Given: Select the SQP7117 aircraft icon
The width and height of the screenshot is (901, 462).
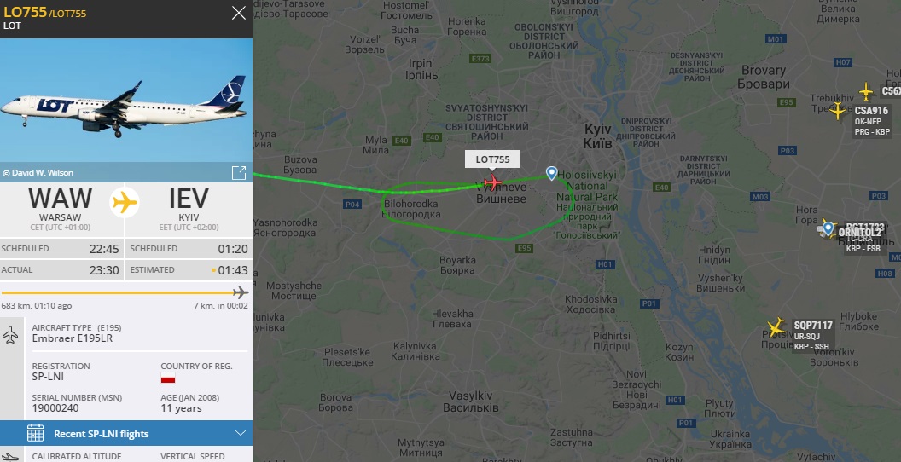Looking at the screenshot, I should tap(776, 327).
